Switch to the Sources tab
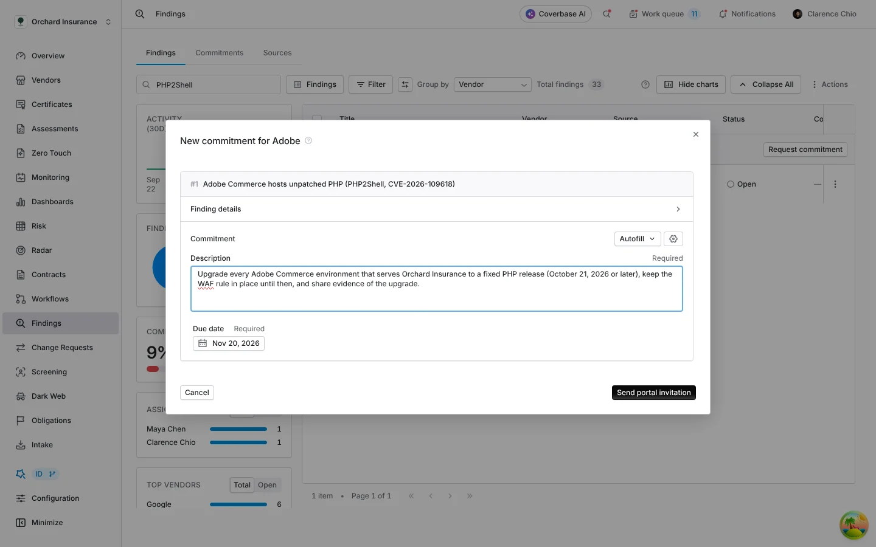This screenshot has height=547, width=876. (277, 53)
